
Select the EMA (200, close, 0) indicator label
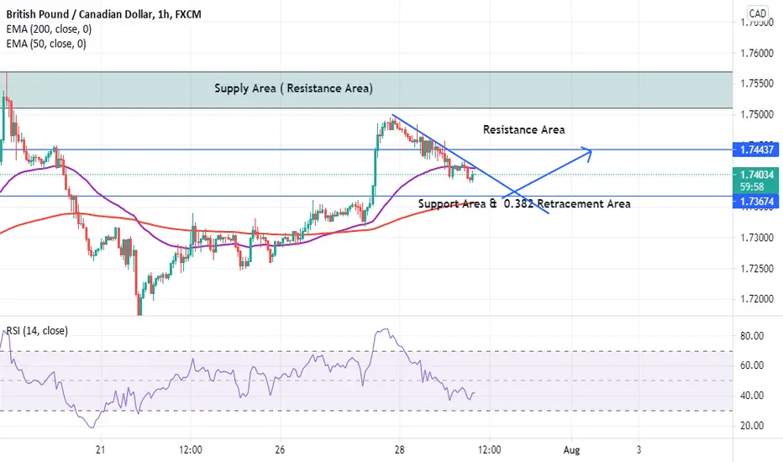pos(49,29)
